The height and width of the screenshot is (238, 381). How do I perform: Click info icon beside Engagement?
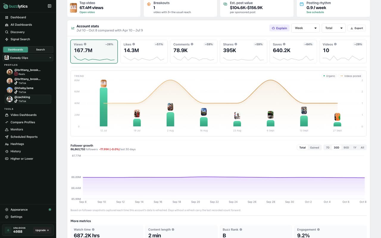(x=318, y=230)
